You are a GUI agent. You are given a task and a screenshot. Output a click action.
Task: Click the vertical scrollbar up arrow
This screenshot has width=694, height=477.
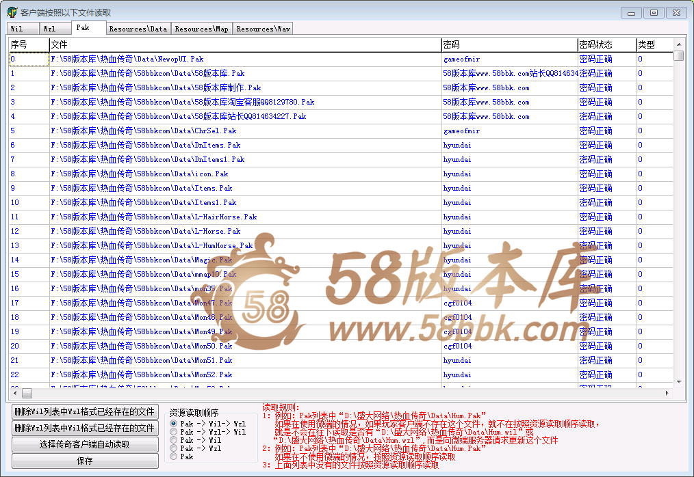tap(678, 44)
